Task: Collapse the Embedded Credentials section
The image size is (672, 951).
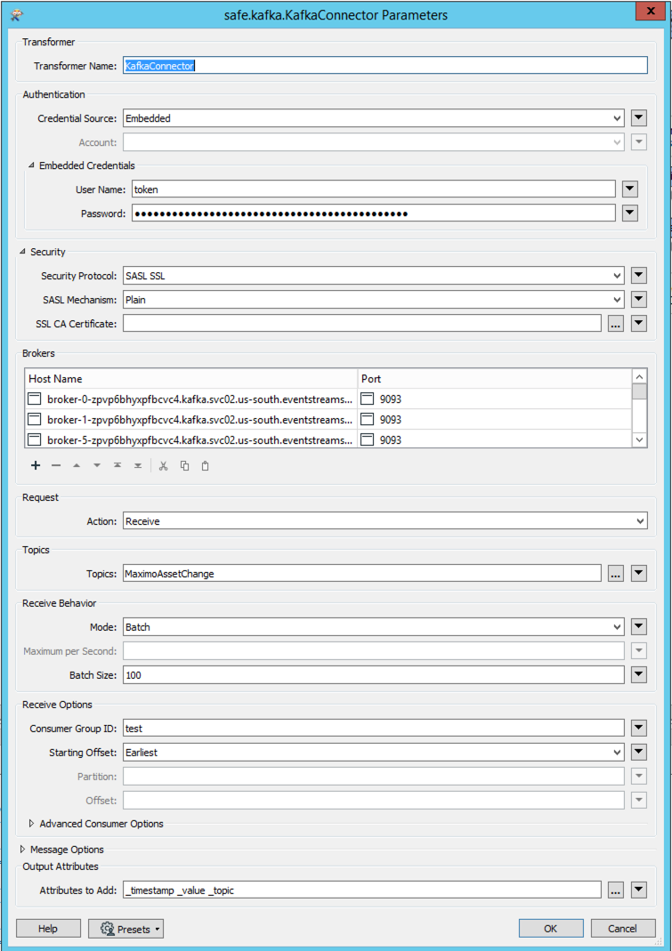Action: tap(31, 165)
